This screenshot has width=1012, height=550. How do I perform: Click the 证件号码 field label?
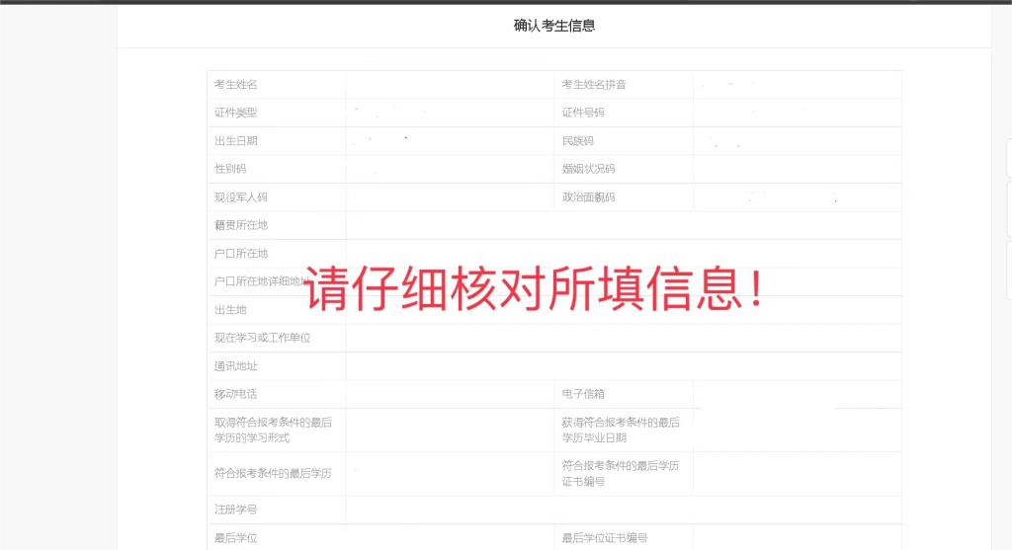[583, 113]
